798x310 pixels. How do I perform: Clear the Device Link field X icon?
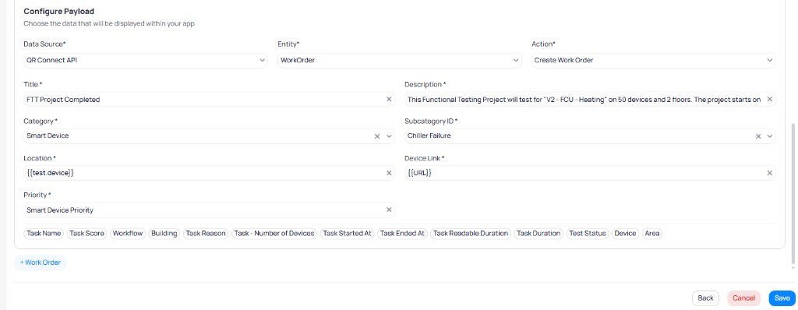[769, 173]
